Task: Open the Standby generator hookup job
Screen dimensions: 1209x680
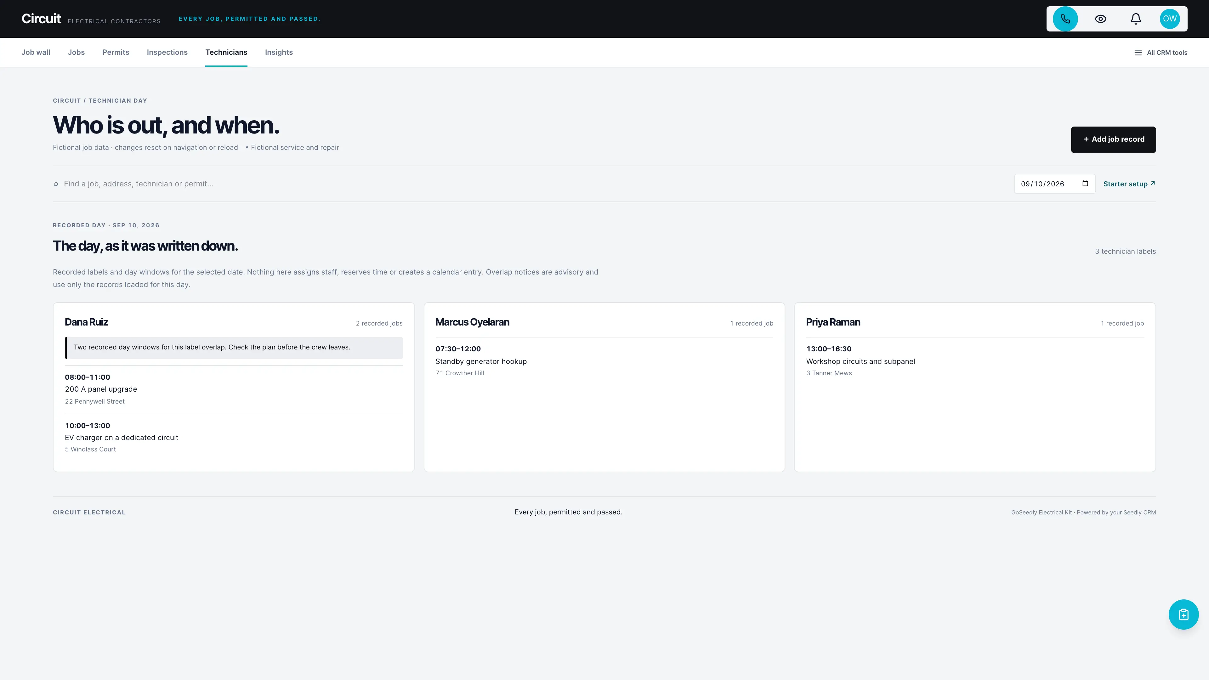Action: [481, 361]
